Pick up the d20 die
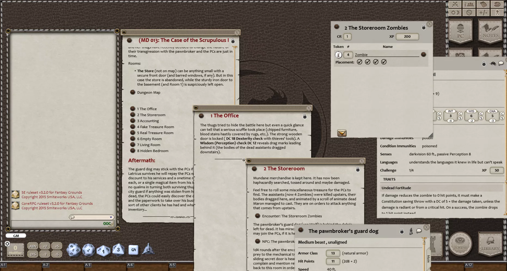 74,250
